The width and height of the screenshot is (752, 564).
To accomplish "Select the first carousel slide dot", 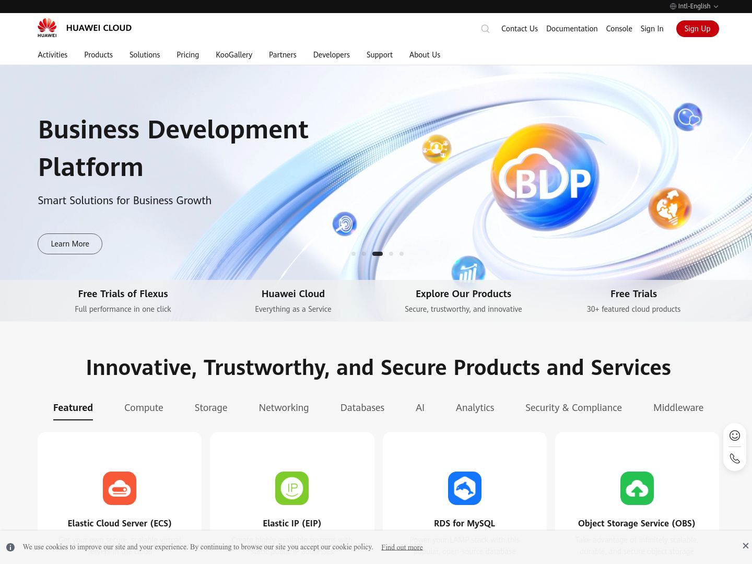I will (x=354, y=254).
